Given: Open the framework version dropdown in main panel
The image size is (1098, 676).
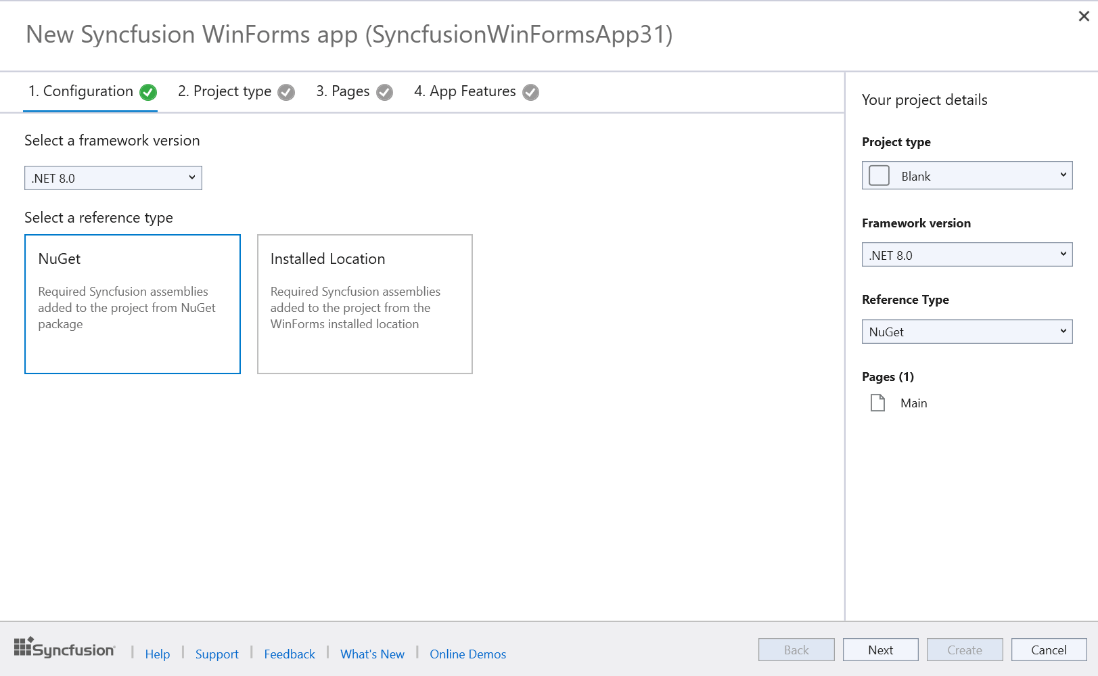Looking at the screenshot, I should click(113, 178).
